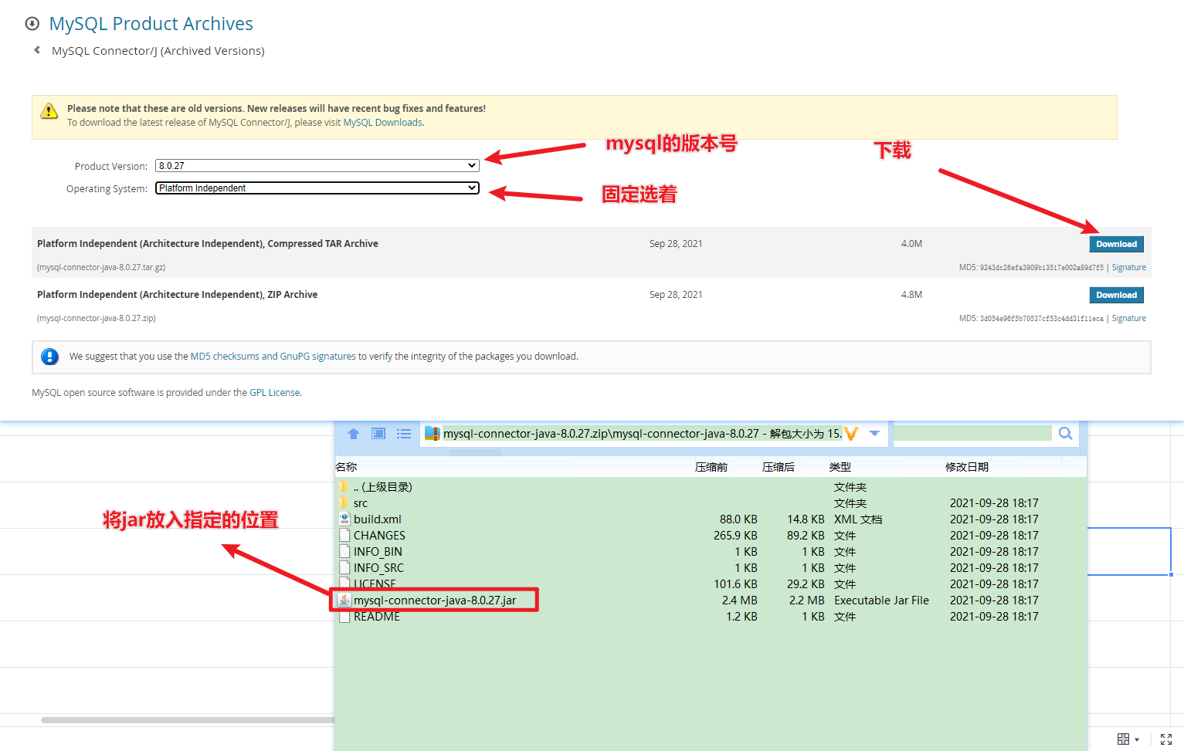This screenshot has height=751, width=1184.
Task: Click MySQL Connector/J (Archived Versions) breadcrumb
Action: (x=158, y=51)
